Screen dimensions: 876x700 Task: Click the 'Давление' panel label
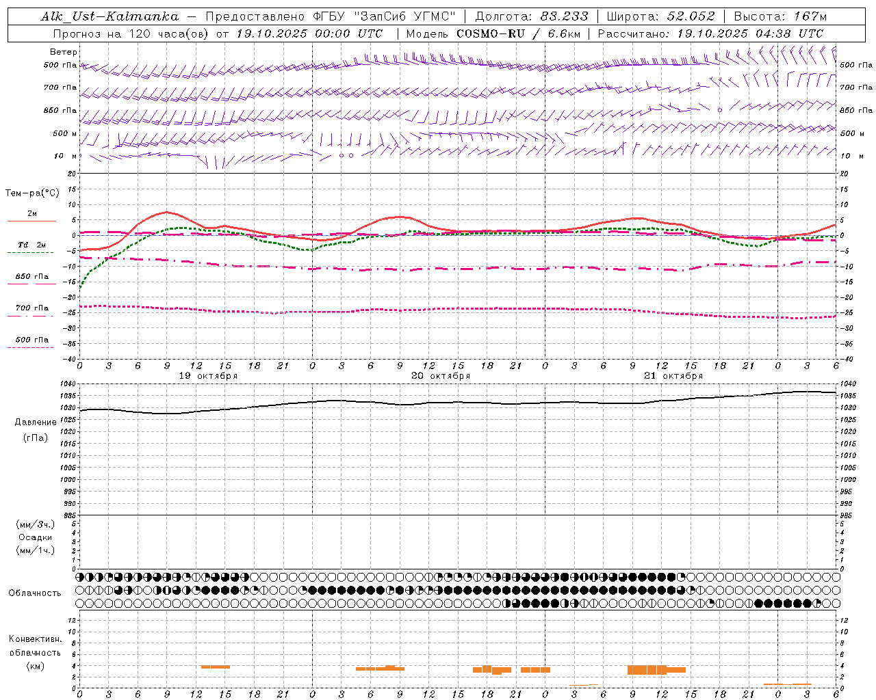coord(36,422)
